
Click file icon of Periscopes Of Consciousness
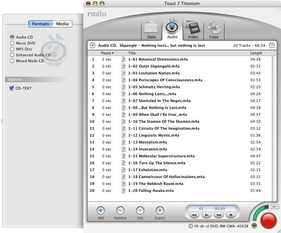point(124,80)
